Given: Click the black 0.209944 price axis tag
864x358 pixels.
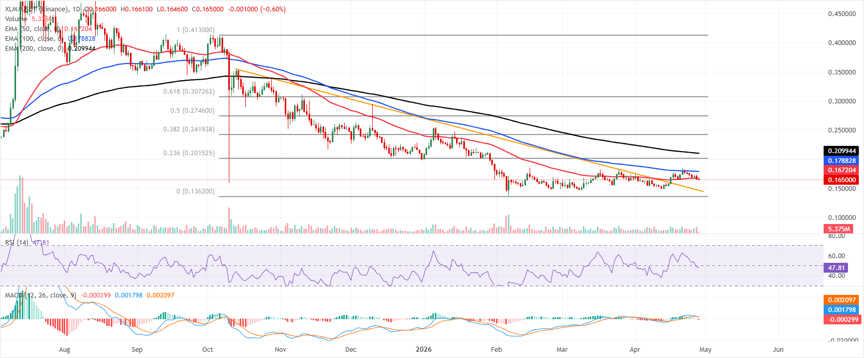Looking at the screenshot, I should (x=842, y=151).
